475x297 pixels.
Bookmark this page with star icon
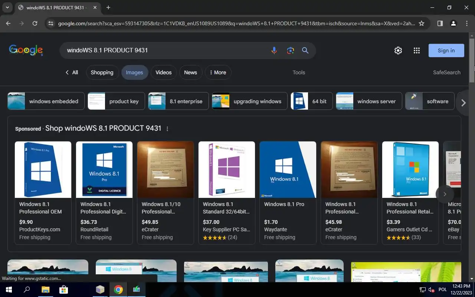(x=422, y=23)
